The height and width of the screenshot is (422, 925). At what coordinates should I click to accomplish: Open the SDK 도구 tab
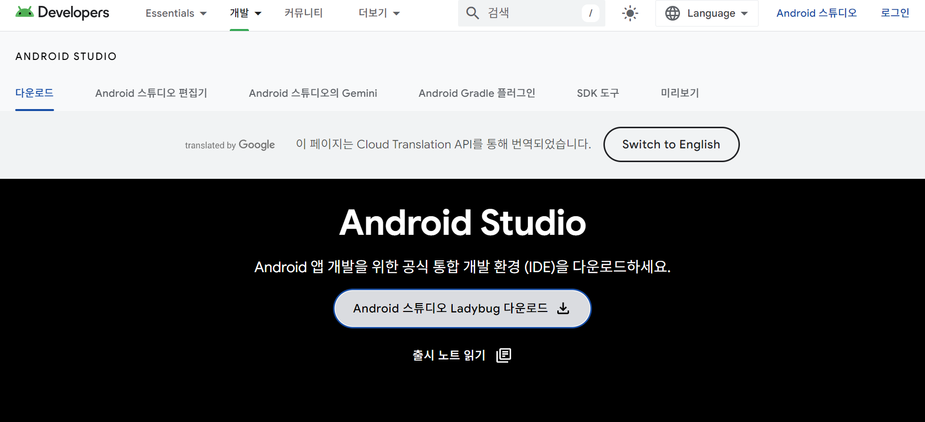click(598, 93)
